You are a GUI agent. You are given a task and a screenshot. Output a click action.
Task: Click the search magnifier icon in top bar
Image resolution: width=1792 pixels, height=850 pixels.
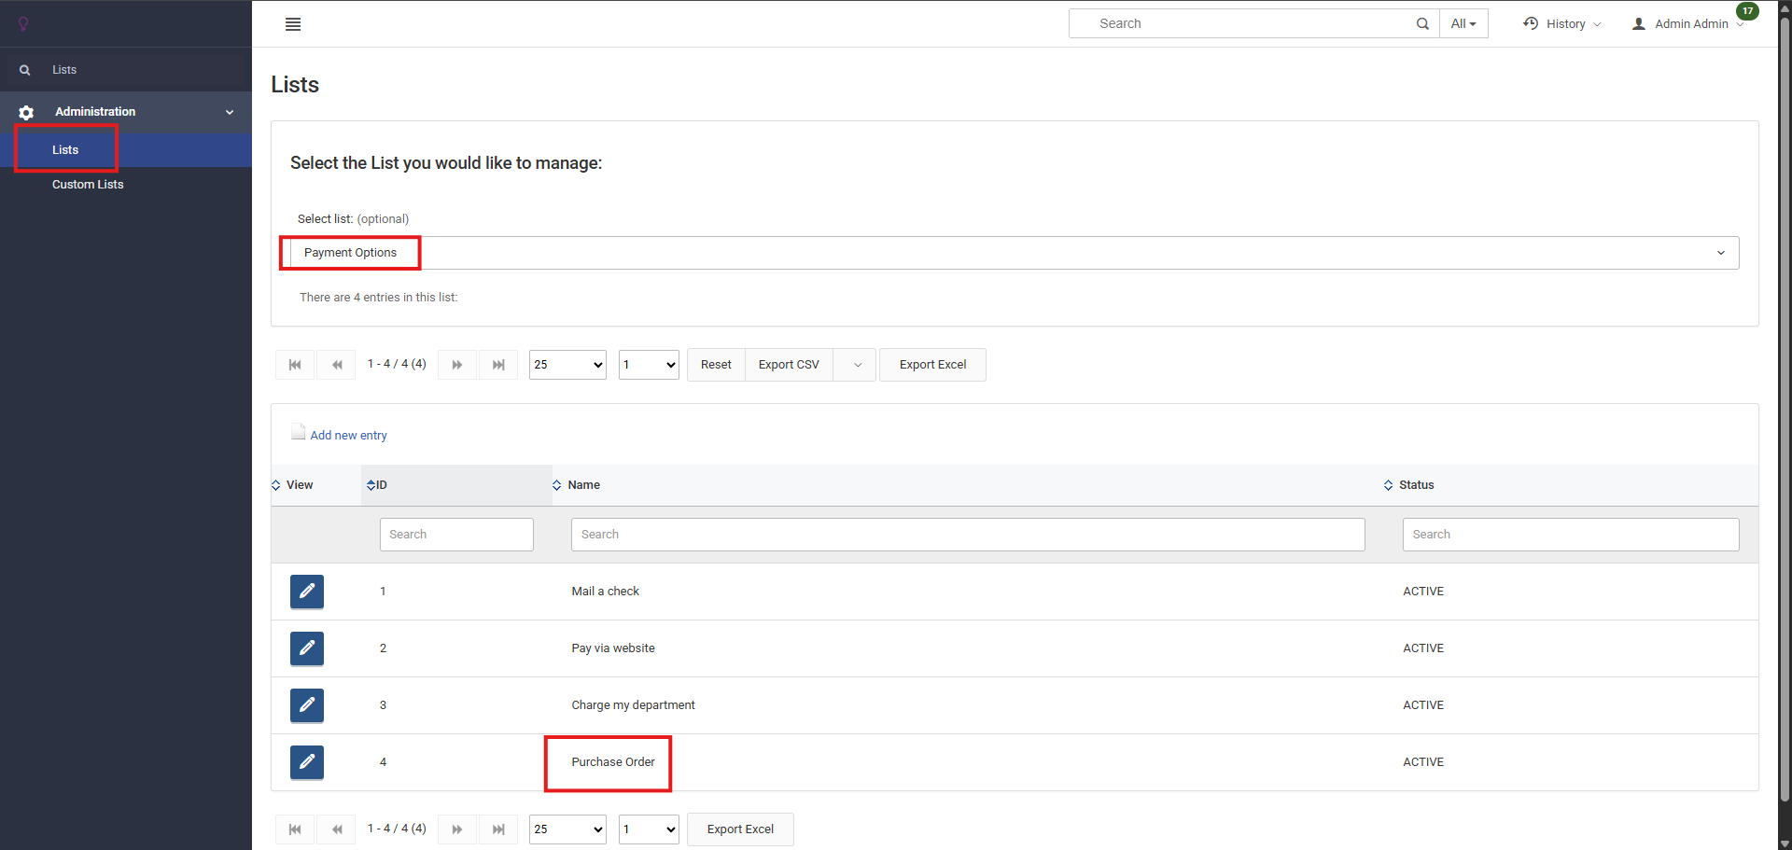pyautogui.click(x=1422, y=24)
